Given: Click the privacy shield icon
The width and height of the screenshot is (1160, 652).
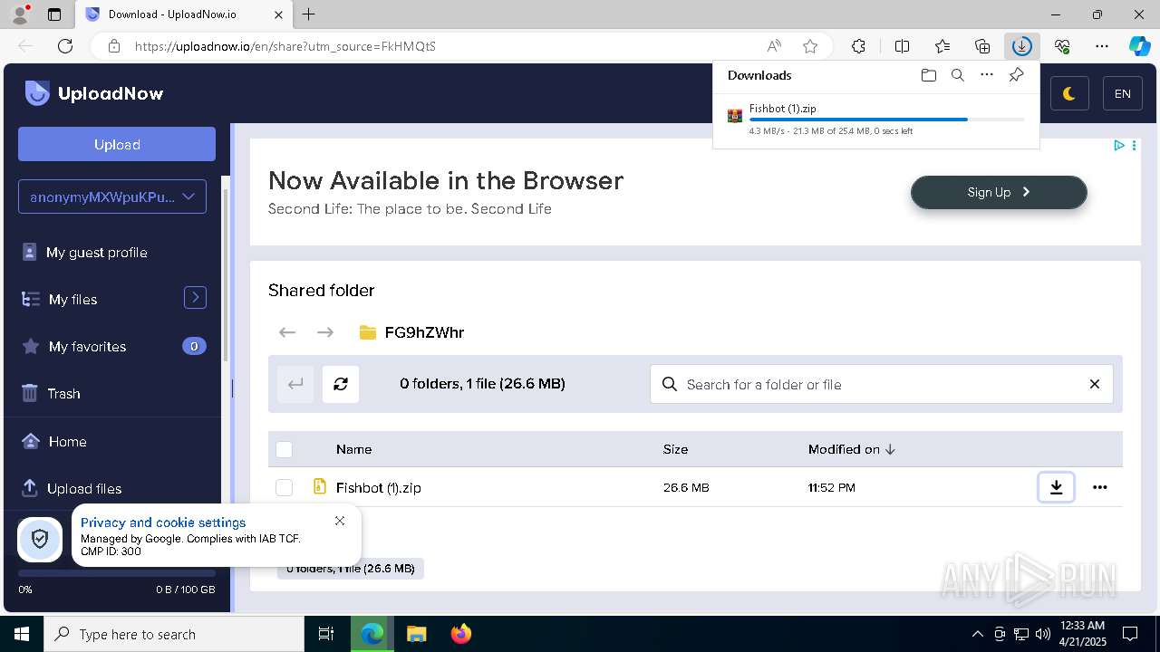Looking at the screenshot, I should (40, 540).
